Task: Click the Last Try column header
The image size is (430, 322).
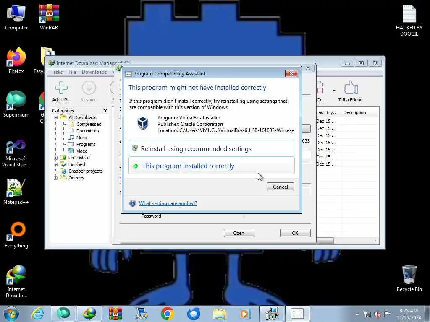Action: (x=327, y=112)
